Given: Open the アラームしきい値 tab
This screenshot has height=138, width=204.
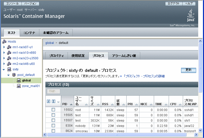Looking at the screenshot, I should tap(124, 56).
